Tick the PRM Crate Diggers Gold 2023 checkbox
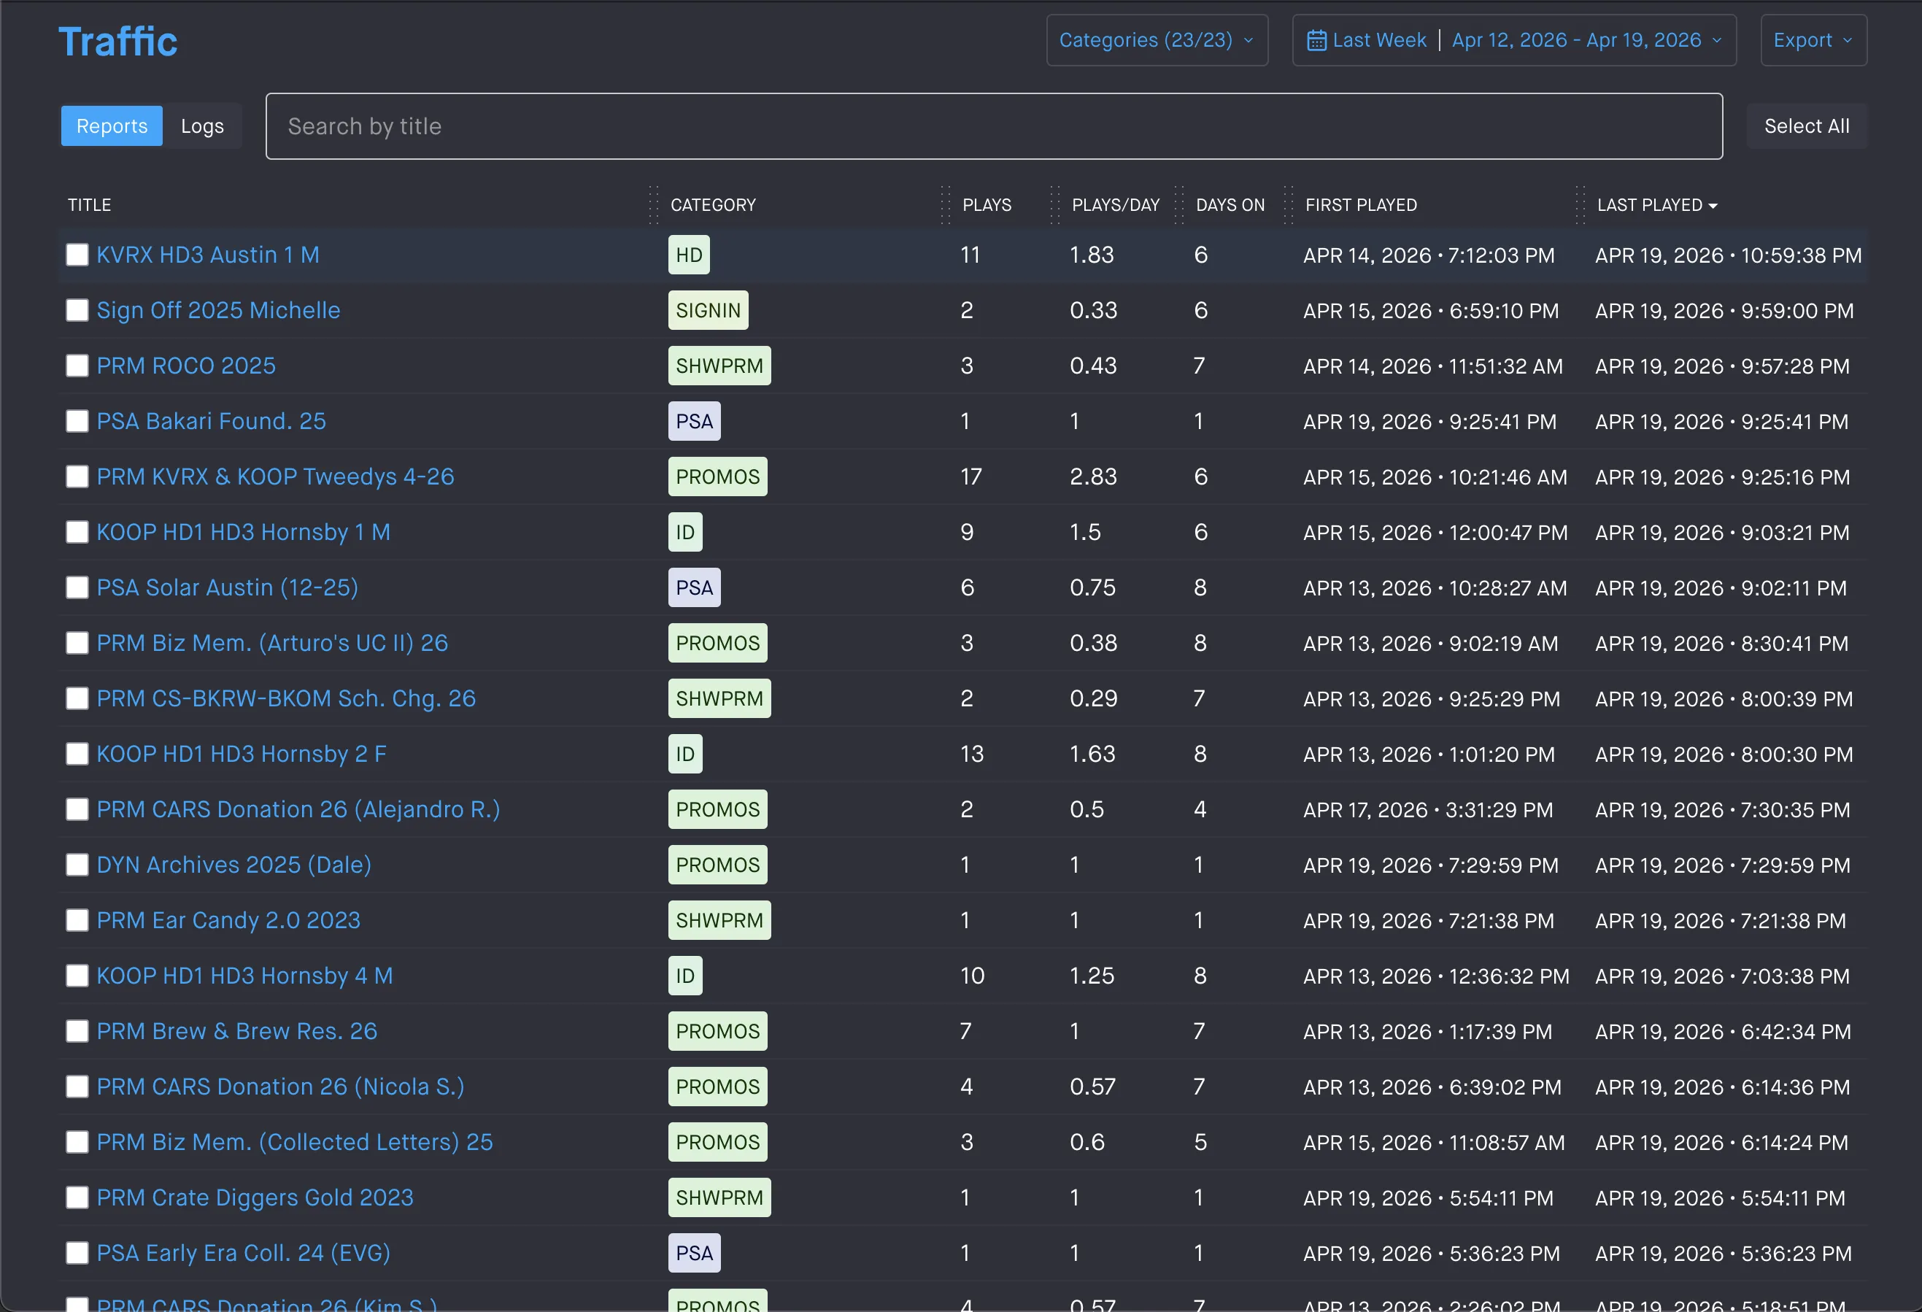 (77, 1197)
